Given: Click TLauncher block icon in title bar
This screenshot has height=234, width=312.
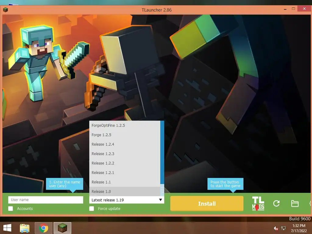Looking at the screenshot, I should click(x=5, y=9).
